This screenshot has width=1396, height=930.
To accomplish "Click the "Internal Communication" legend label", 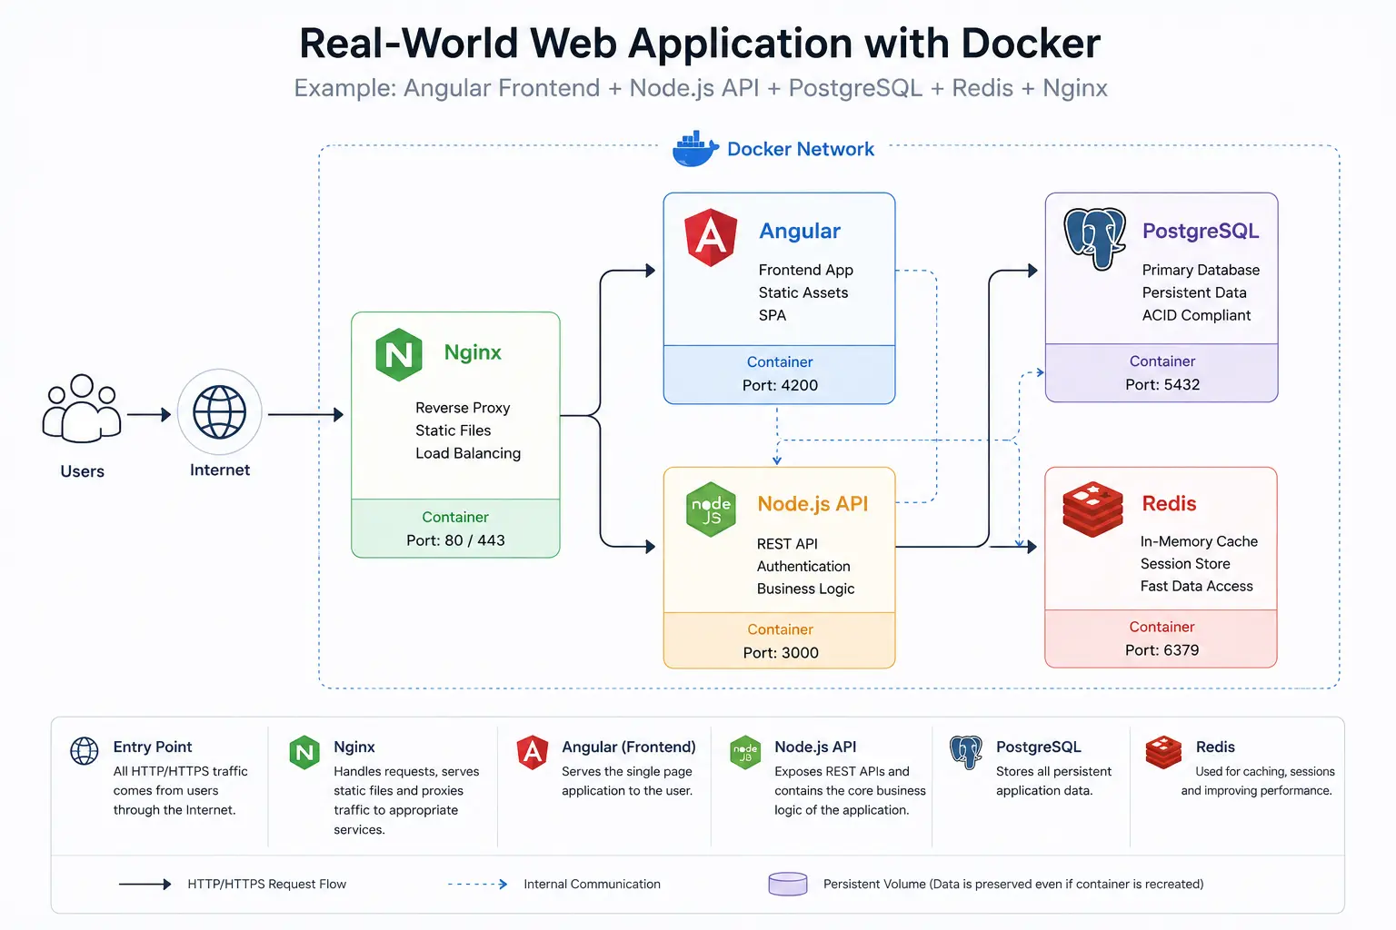I will pyautogui.click(x=592, y=884).
